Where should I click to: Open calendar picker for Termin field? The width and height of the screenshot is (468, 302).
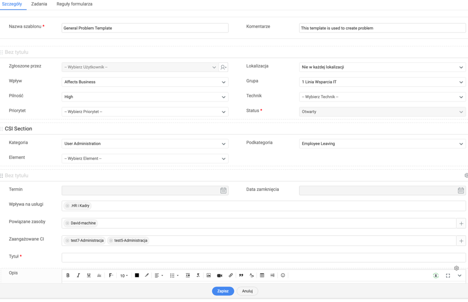pyautogui.click(x=223, y=190)
